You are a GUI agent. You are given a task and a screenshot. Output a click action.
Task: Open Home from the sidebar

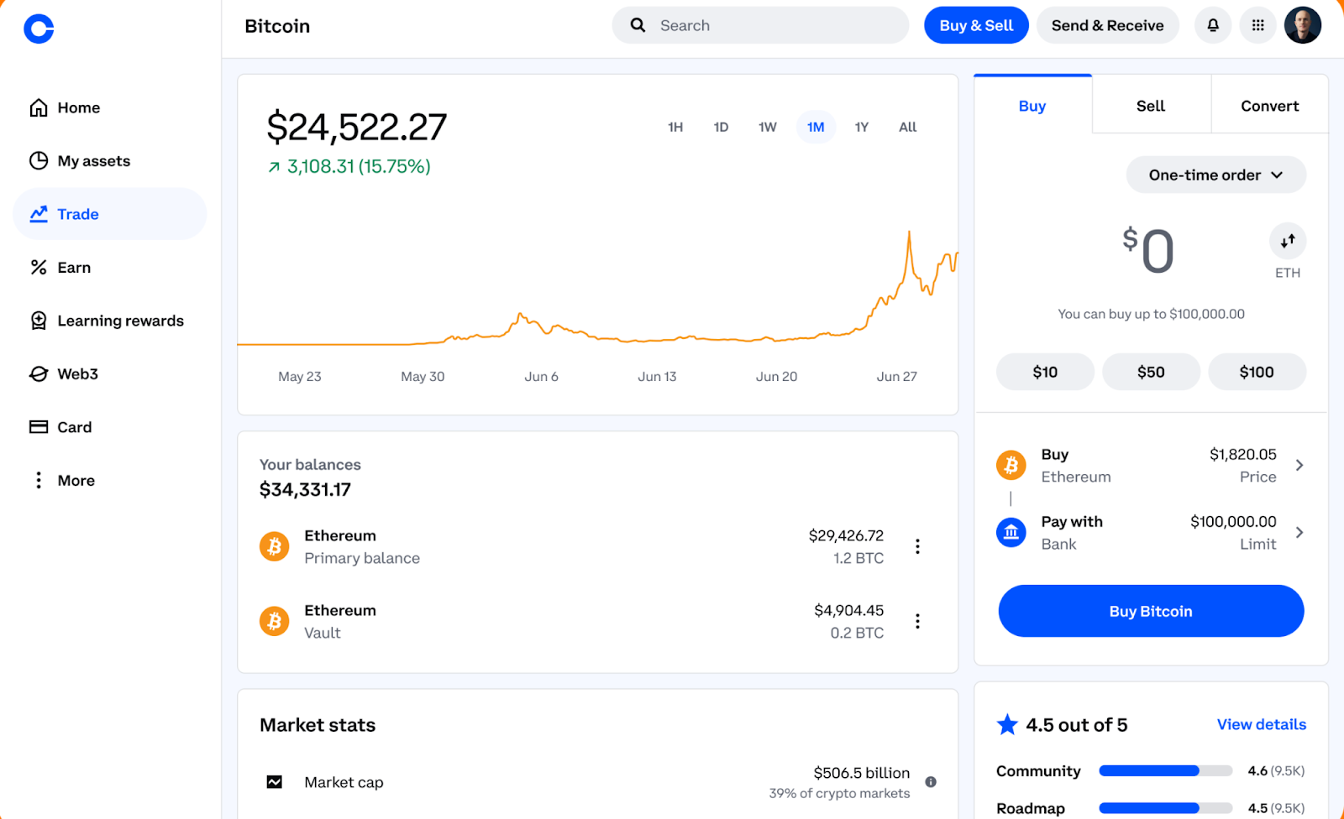pyautogui.click(x=110, y=107)
